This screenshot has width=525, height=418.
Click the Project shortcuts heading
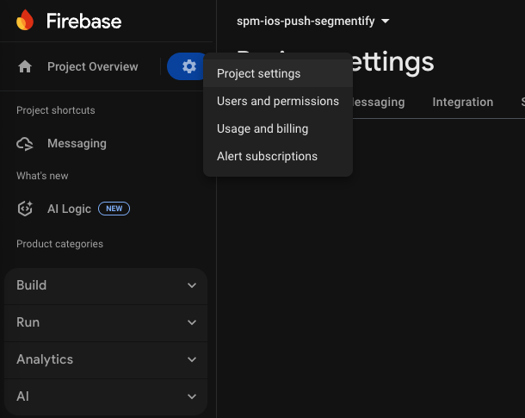[x=56, y=110]
